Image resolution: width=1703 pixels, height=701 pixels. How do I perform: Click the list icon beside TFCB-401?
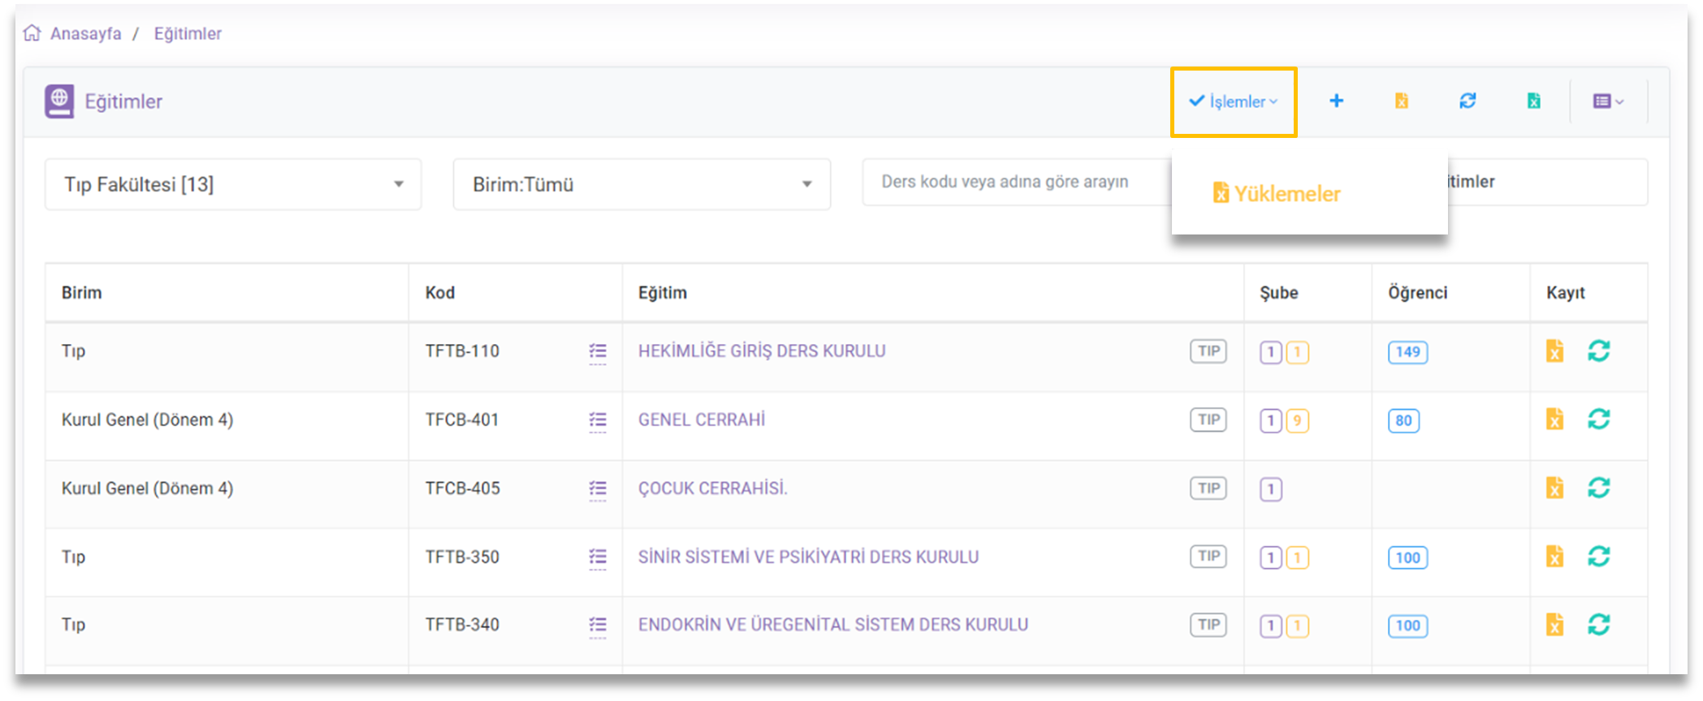pos(598,420)
